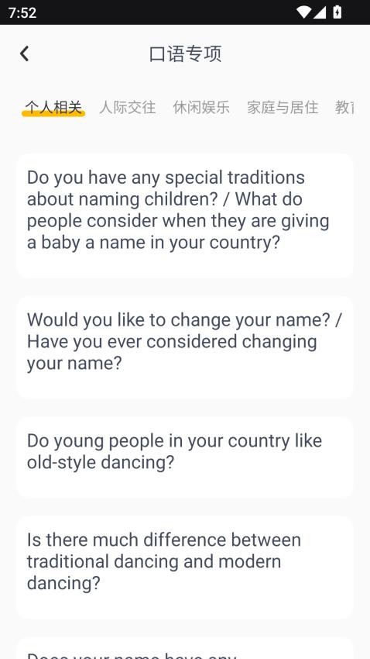Open question about naming children traditions
Image resolution: width=370 pixels, height=659 pixels.
(x=185, y=216)
